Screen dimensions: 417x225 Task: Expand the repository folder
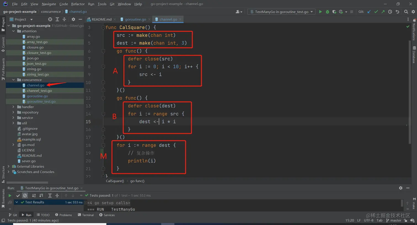pos(14,112)
